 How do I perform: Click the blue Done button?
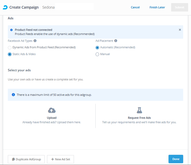pos(176,159)
